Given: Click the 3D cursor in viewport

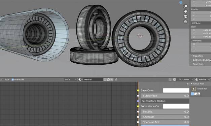Looking at the screenshot, I should point(140,36).
